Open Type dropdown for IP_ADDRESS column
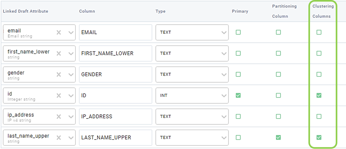 pyautogui.click(x=192, y=116)
